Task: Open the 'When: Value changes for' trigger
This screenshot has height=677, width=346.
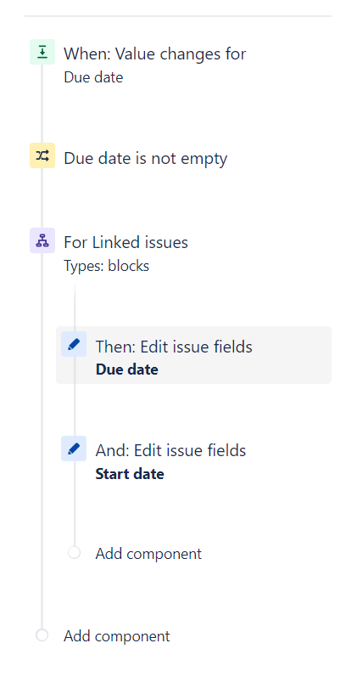Action: pyautogui.click(x=154, y=54)
